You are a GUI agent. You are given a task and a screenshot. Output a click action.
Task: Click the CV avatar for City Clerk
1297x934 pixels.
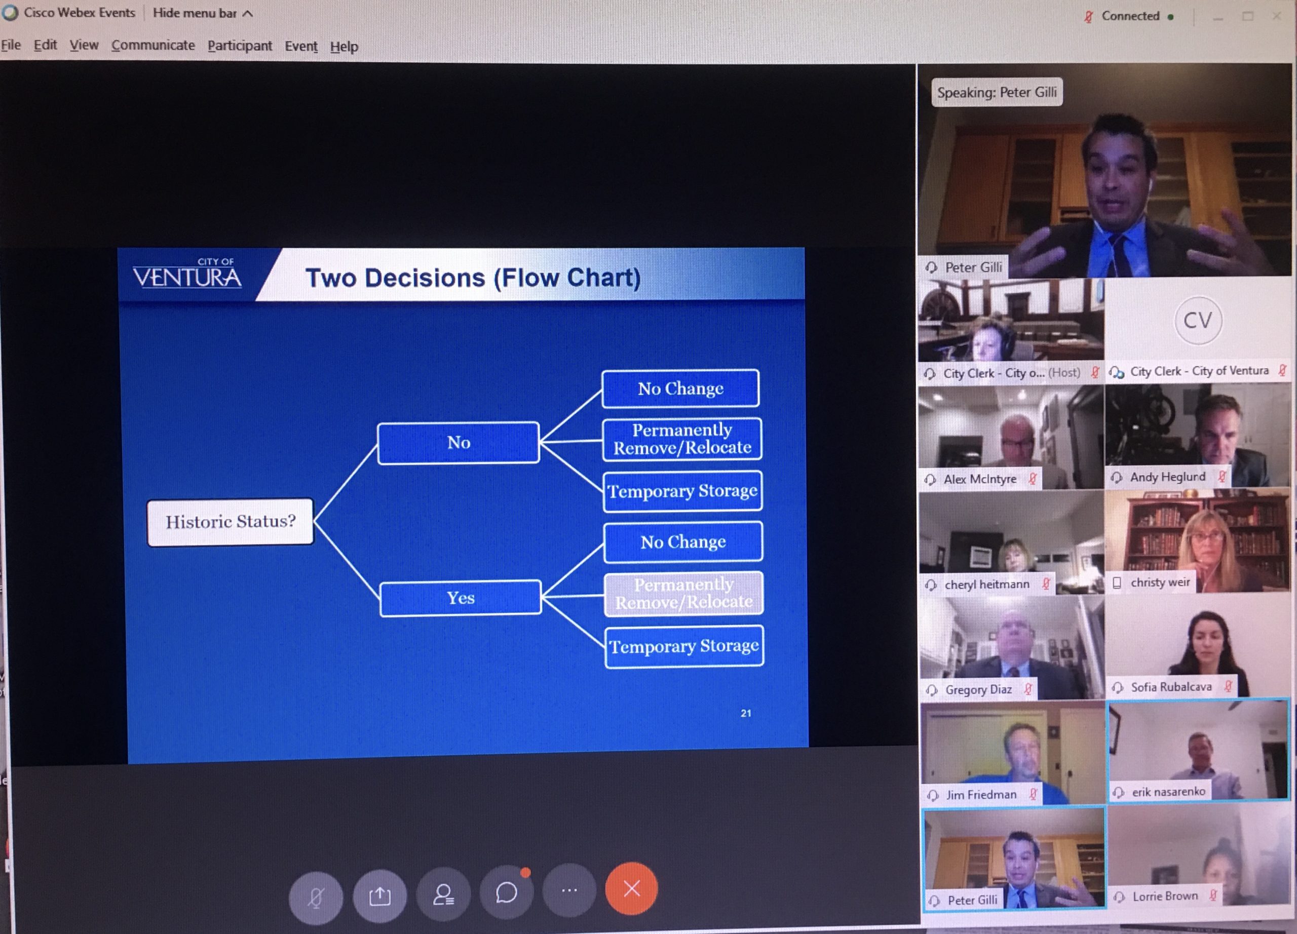pyautogui.click(x=1198, y=320)
